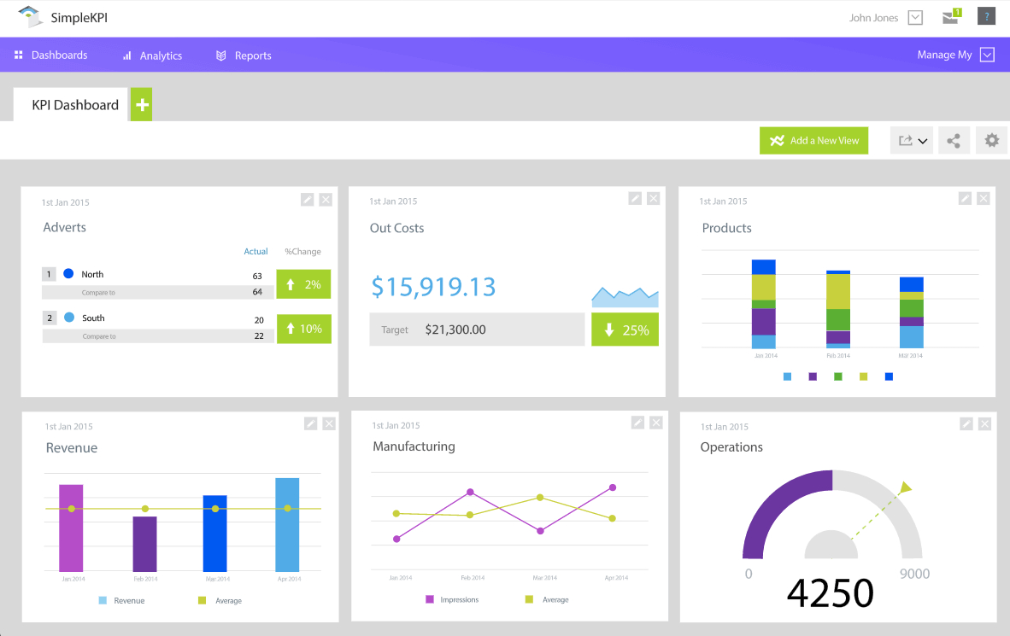
Task: Select the blue Revenue legend swatch
Action: click(104, 600)
